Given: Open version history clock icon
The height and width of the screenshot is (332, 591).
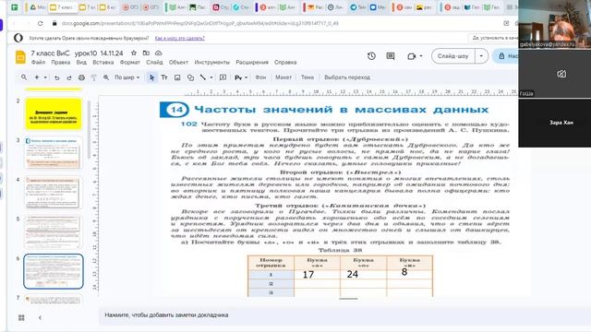Looking at the screenshot, I should coord(371,56).
